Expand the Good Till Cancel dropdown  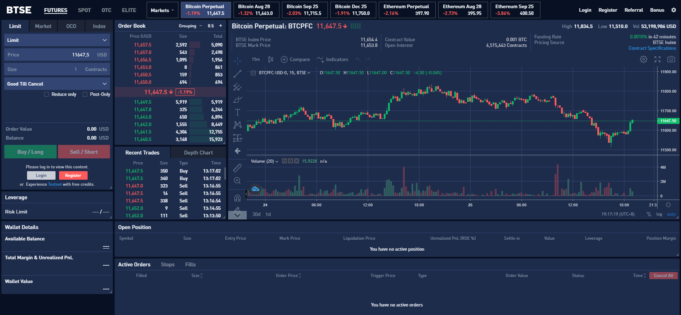pos(57,84)
